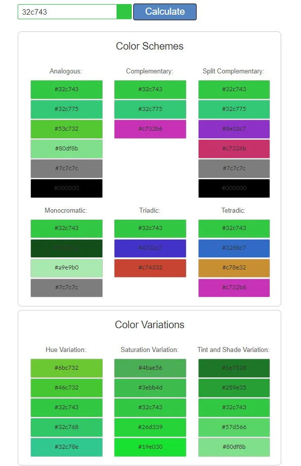This screenshot has width=301, height=466.
Task: Select the #4bae56 Saturation Variation swatch
Action: 150,368
